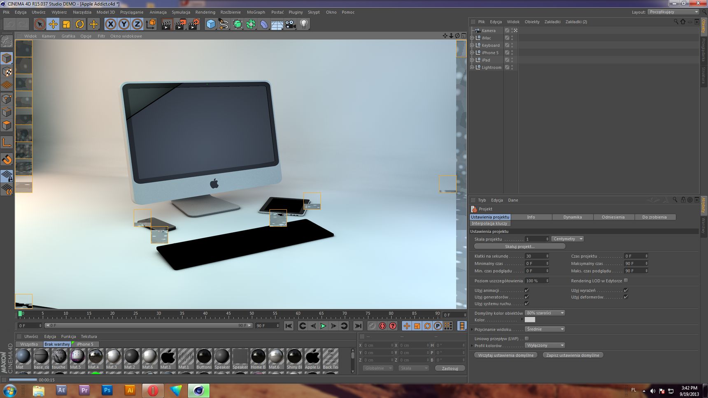Toggle Użyj systemu ruchu checkbox
The width and height of the screenshot is (708, 398).
526,303
